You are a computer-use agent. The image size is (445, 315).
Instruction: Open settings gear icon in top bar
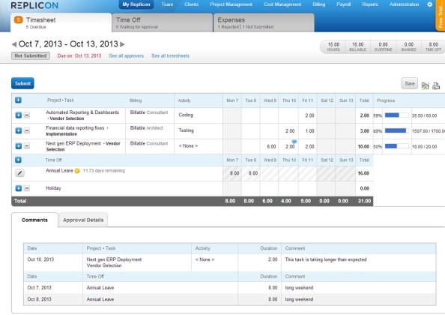430,4
